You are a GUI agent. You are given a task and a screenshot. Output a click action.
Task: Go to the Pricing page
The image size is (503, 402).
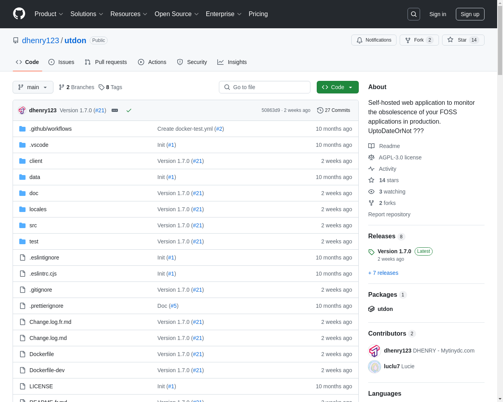[x=258, y=14]
